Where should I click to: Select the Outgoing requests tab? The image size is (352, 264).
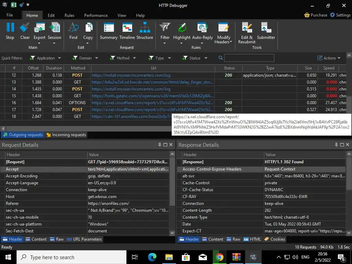[x=23, y=135]
